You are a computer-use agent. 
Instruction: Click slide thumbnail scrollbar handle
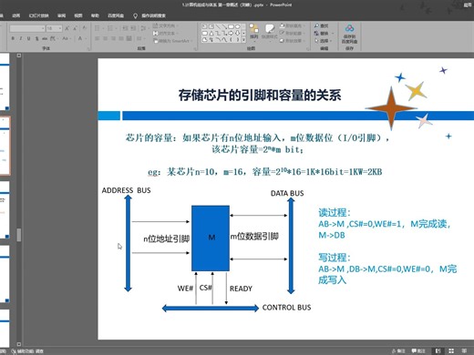pyautogui.click(x=19, y=235)
